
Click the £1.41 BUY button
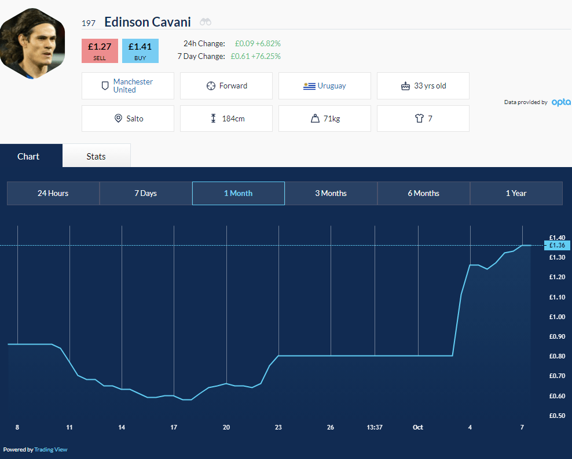pyautogui.click(x=140, y=51)
